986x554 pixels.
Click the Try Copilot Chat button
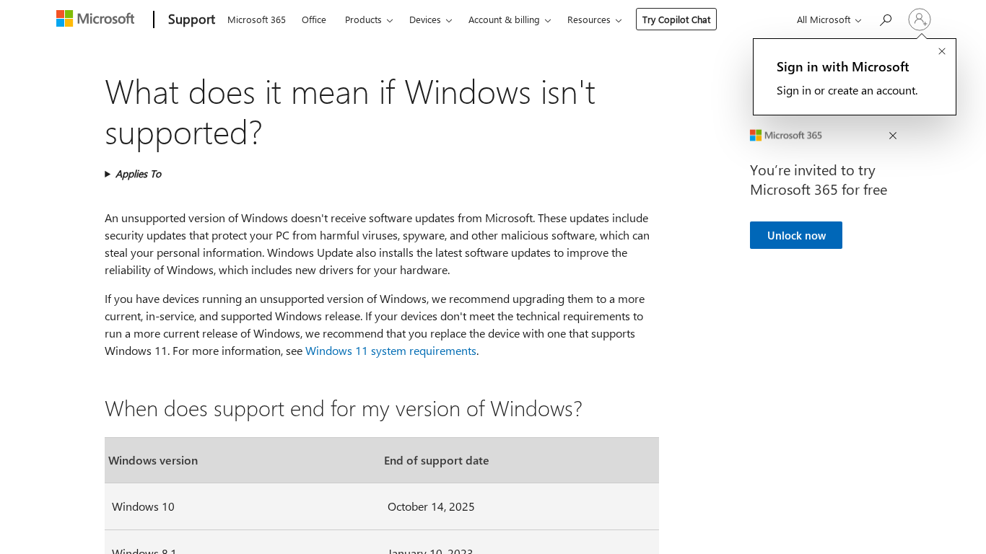tap(676, 19)
